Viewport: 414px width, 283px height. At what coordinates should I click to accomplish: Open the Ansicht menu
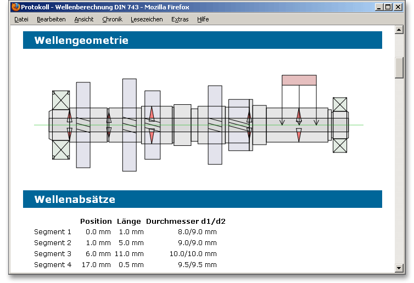[x=84, y=19]
